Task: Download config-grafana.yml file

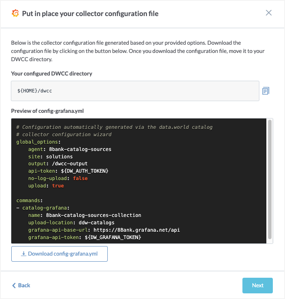Action: [60, 254]
